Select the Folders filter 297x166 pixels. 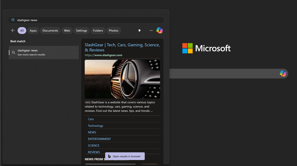point(98,31)
